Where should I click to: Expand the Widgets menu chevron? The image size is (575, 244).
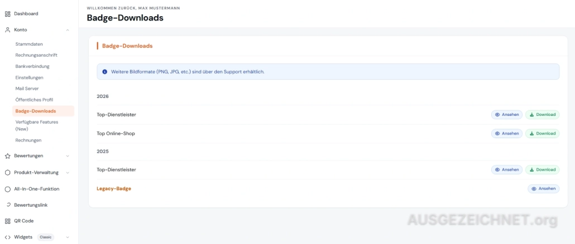(68, 237)
